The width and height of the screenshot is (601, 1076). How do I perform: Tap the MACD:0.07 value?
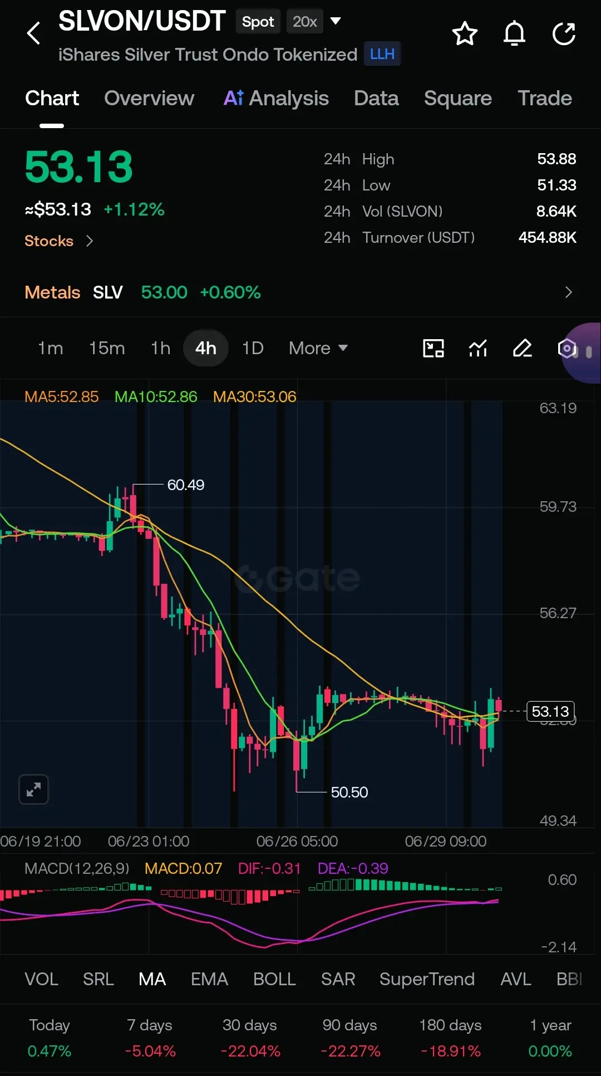coord(183,868)
